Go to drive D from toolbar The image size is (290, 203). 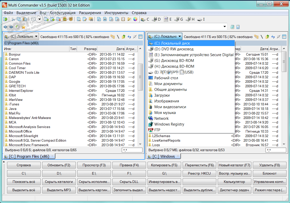click(x=156, y=19)
